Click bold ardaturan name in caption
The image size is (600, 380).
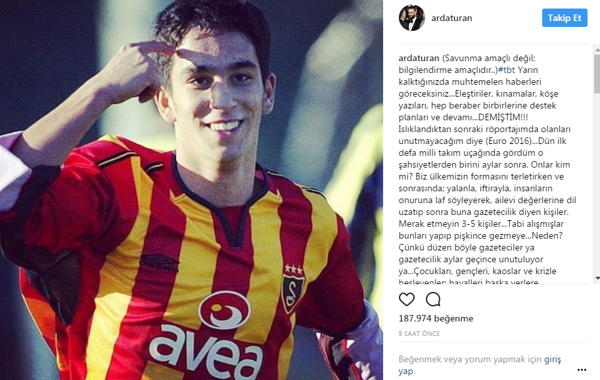click(x=419, y=58)
